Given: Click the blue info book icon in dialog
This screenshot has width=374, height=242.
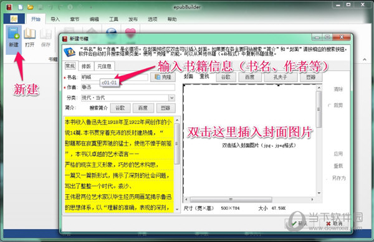Looking at the screenshot, I should click(70, 52).
